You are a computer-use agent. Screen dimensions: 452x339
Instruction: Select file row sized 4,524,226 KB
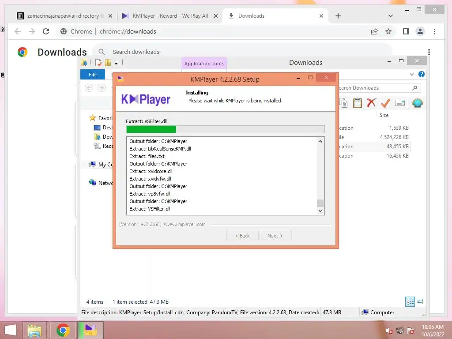pos(374,137)
